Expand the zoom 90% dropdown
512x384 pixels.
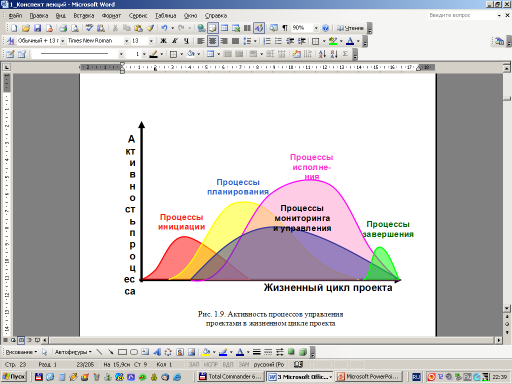click(316, 28)
